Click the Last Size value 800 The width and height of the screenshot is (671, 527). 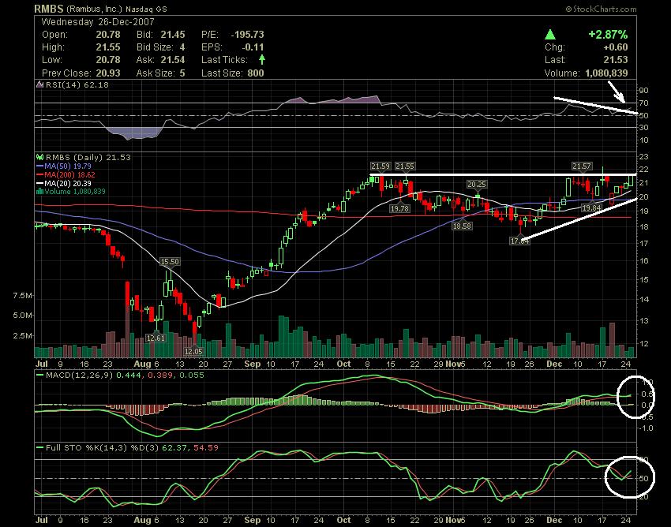pos(256,73)
